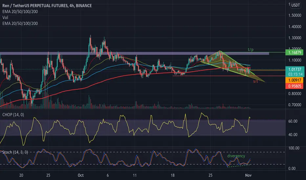Click the 1.01737 current price label
Image resolution: width=306 pixels, height=180 pixels.
295,69
